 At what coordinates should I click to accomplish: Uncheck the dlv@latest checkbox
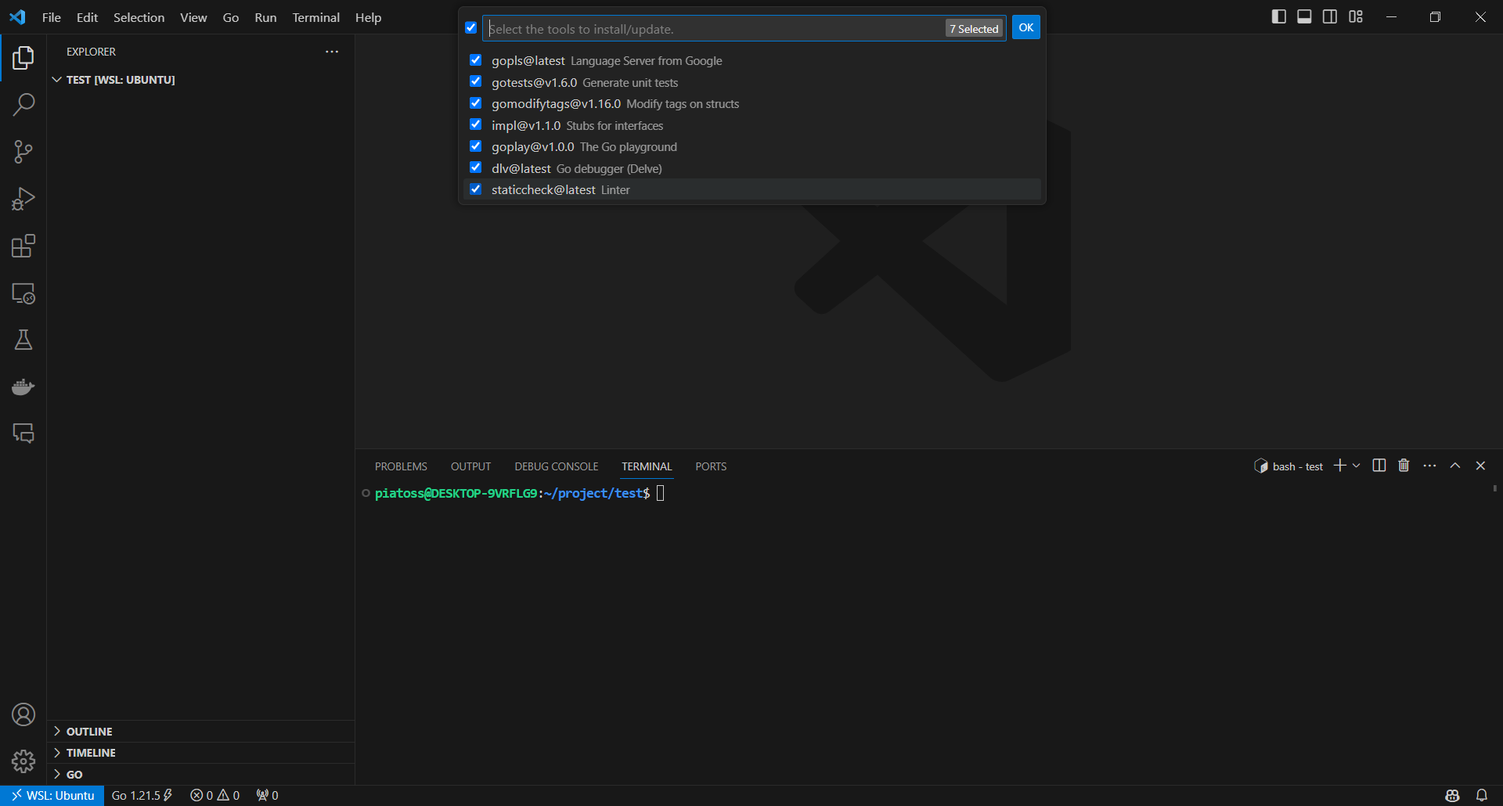pos(475,167)
